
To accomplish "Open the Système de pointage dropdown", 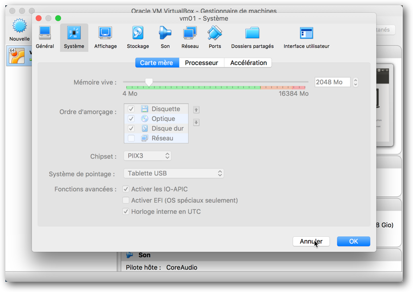I will coord(174,173).
